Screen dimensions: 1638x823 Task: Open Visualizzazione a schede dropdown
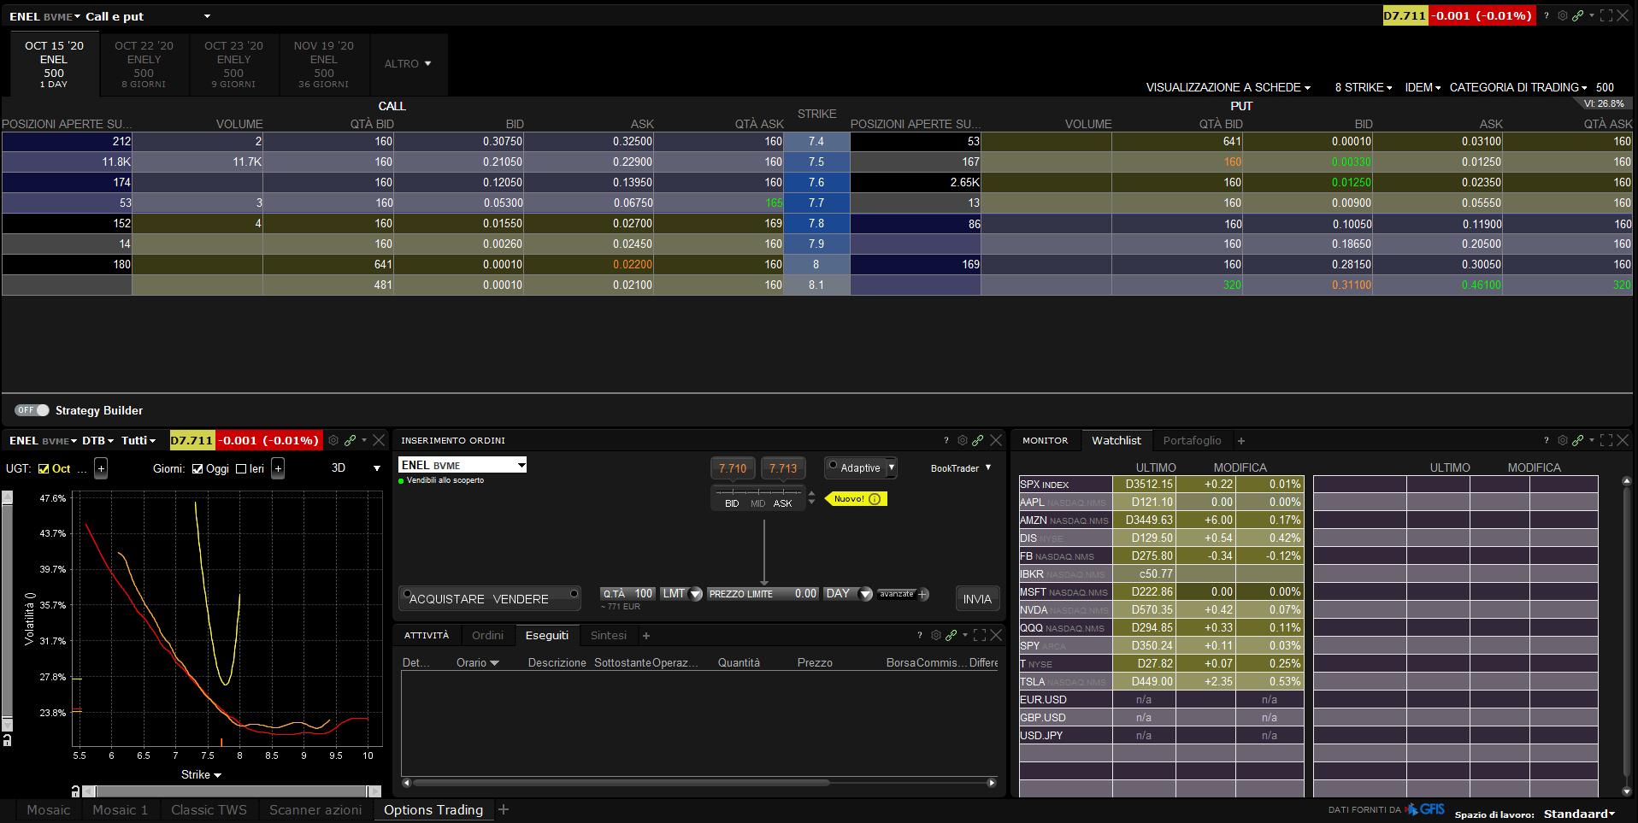pyautogui.click(x=1228, y=87)
